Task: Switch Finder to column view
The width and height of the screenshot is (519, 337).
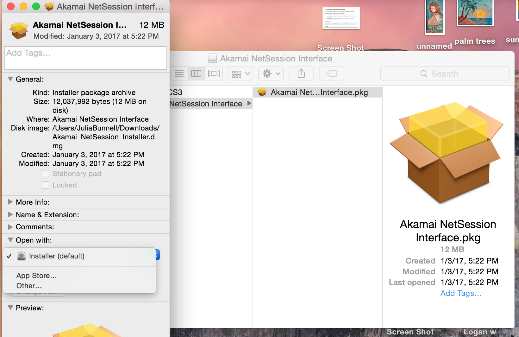Action: 196,73
